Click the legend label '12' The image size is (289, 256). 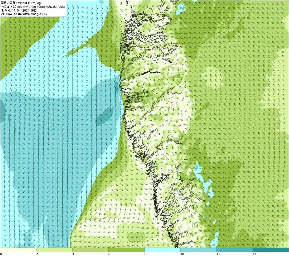tap(218, 254)
